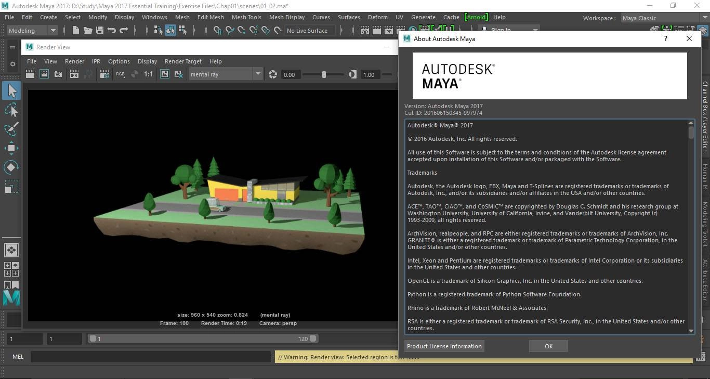Click the MEL command line input
The height and width of the screenshot is (379, 710).
pyautogui.click(x=151, y=357)
